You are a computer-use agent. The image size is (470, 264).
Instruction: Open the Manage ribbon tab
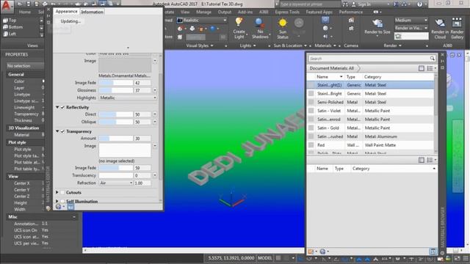point(203,12)
